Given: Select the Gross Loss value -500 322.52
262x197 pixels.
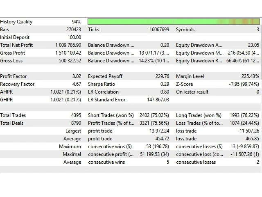Looking at the screenshot, I should pyautogui.click(x=68, y=61).
